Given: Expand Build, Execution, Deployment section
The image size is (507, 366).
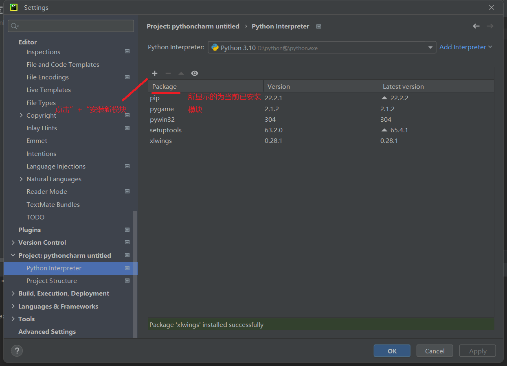Looking at the screenshot, I should [x=13, y=293].
